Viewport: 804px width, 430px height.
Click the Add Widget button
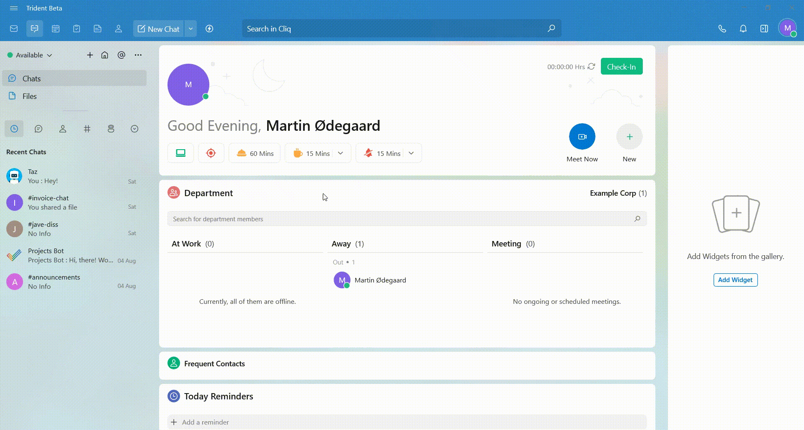click(735, 280)
